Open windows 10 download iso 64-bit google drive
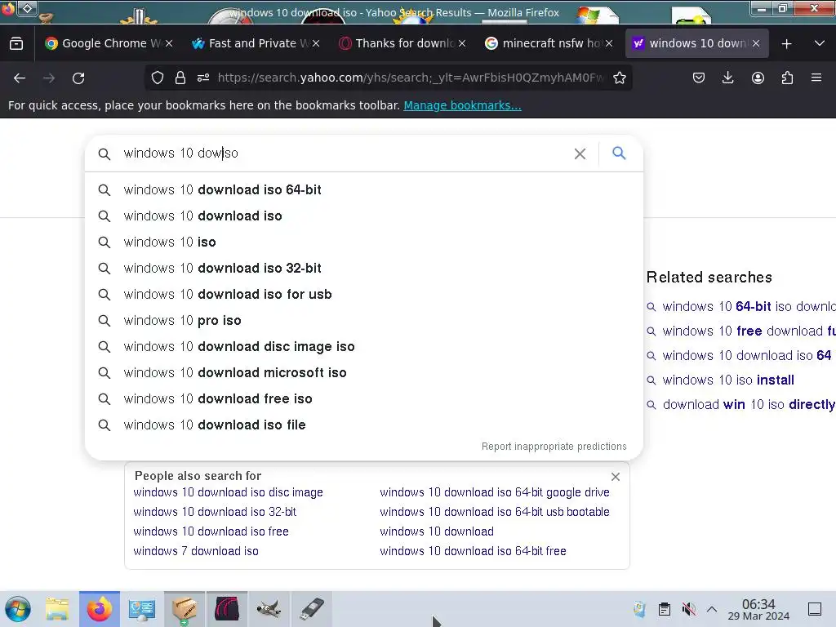836x627 pixels. pyautogui.click(x=495, y=492)
